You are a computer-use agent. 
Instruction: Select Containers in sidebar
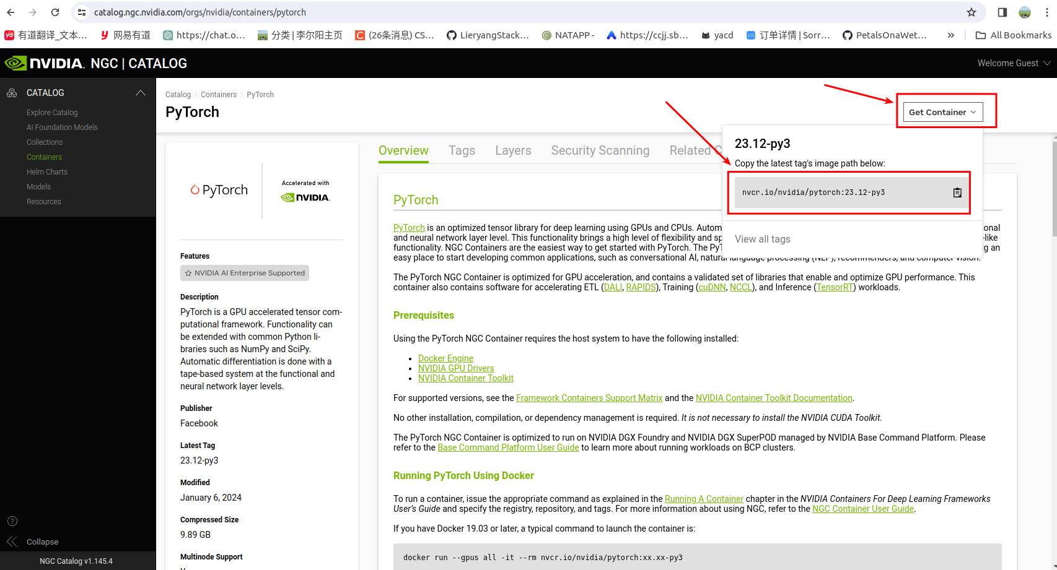(44, 157)
